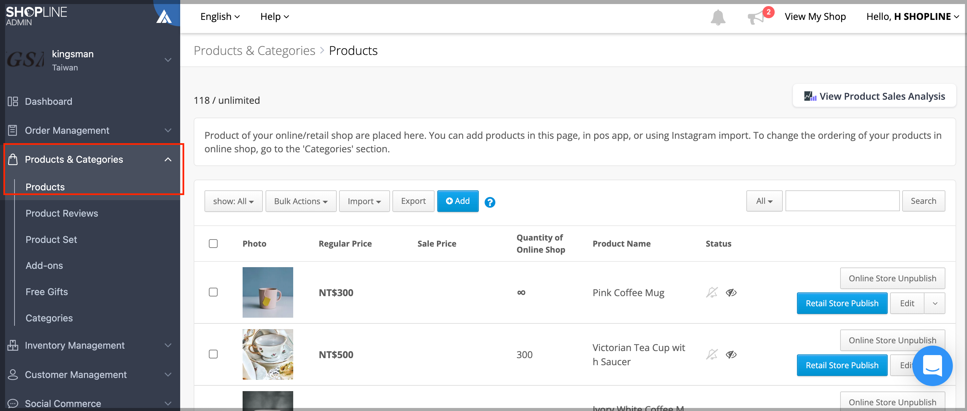Open the Import dropdown
Viewport: 967px width, 411px height.
364,201
